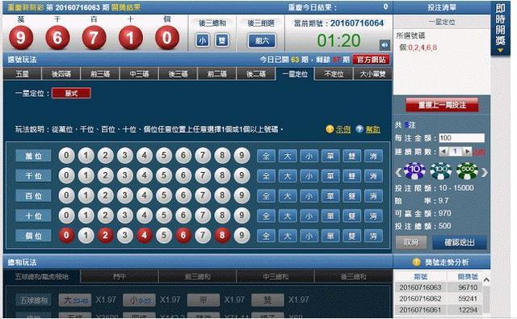
Task: Toggle ball 0 in the 個位 row
Action: [66, 236]
